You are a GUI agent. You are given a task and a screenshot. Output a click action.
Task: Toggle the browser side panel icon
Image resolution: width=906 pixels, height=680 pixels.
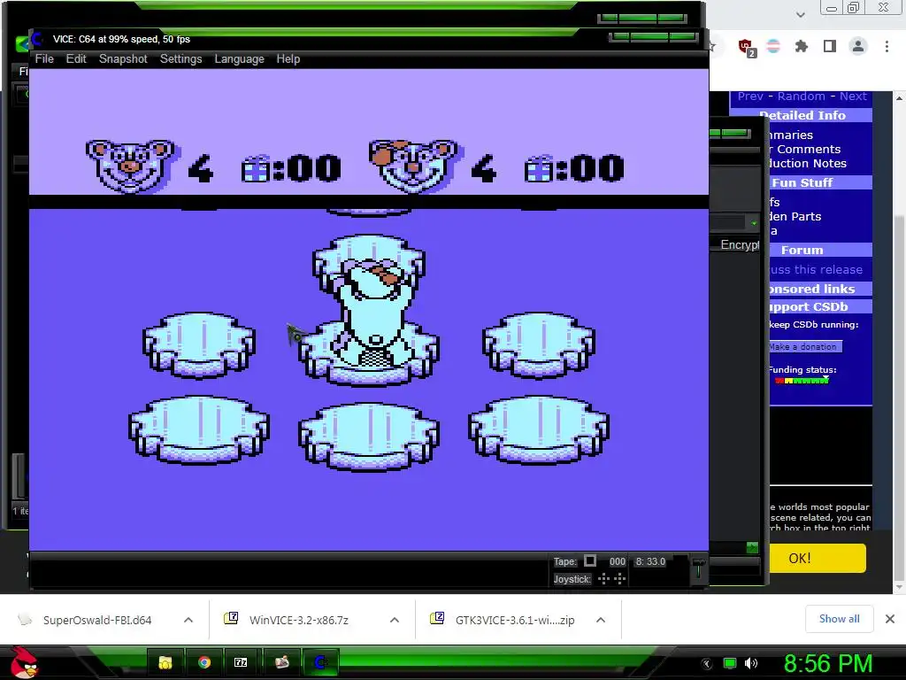coord(830,46)
